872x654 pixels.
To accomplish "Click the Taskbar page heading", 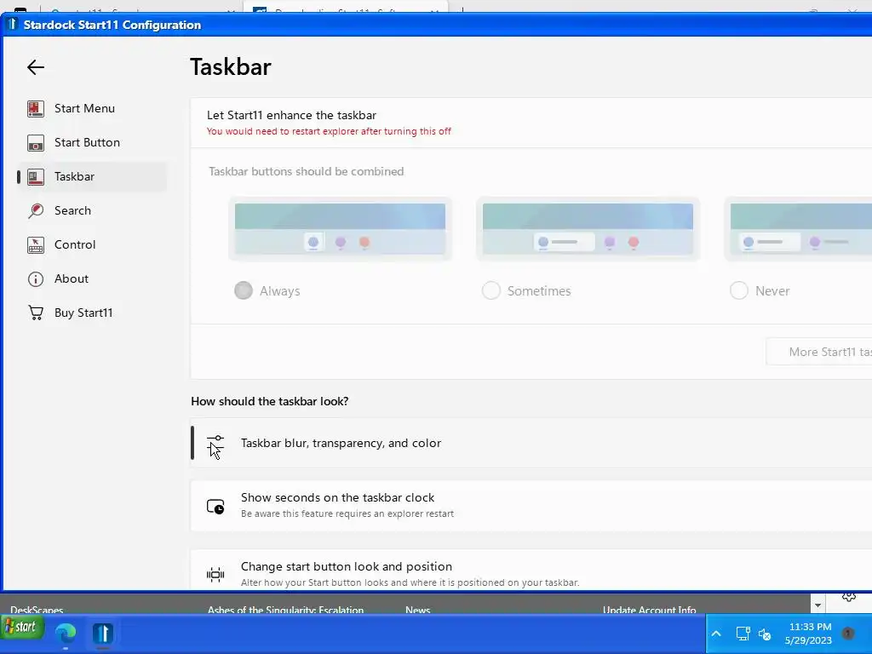I will coord(230,66).
